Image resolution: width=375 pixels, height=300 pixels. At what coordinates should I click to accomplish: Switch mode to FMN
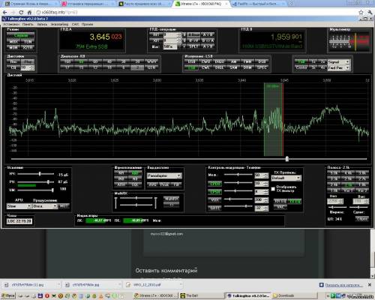point(247,61)
